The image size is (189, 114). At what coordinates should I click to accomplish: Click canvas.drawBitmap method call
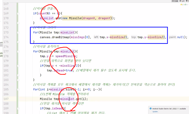point(54,37)
